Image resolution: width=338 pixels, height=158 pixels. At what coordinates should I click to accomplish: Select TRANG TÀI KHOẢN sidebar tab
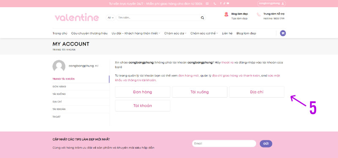[81, 79]
